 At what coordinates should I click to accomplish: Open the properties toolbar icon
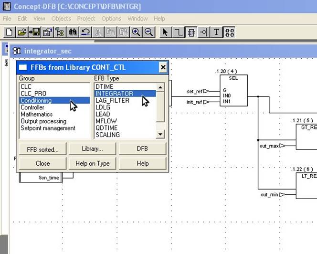(x=47, y=32)
